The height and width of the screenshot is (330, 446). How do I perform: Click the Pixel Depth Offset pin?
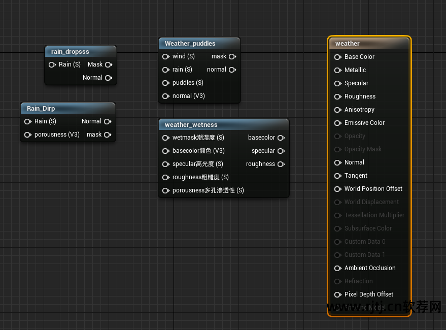[337, 294]
